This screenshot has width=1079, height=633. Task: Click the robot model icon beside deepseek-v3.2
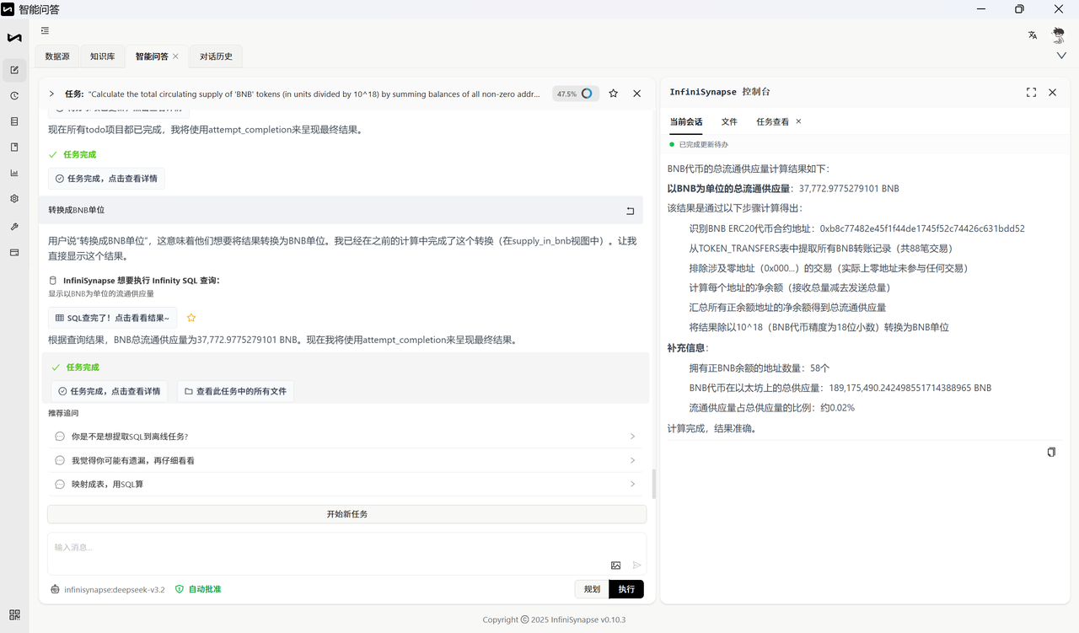[55, 589]
